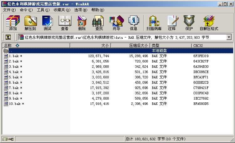Image resolution: width=235 pixels, height=143 pixels.
Task: Select file 4.bak
Action: (x=15, y=72)
